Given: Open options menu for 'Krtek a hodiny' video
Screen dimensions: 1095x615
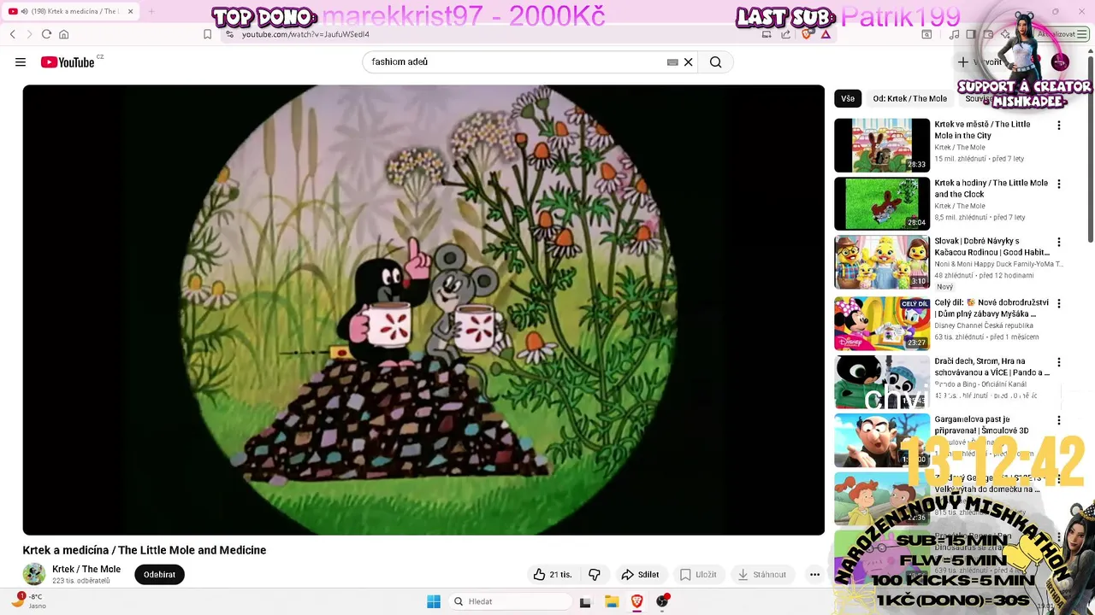Looking at the screenshot, I should pyautogui.click(x=1058, y=184).
